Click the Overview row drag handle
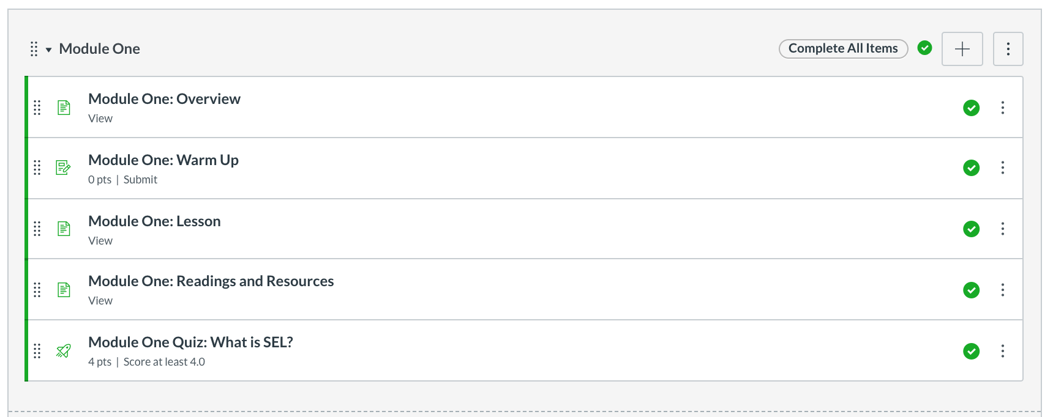Viewport: 1053px width, 417px height. [x=37, y=108]
